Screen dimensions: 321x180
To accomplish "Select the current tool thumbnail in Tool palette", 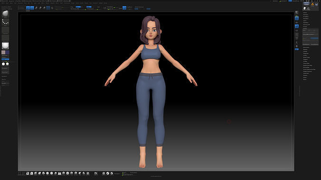I will point(306,4).
